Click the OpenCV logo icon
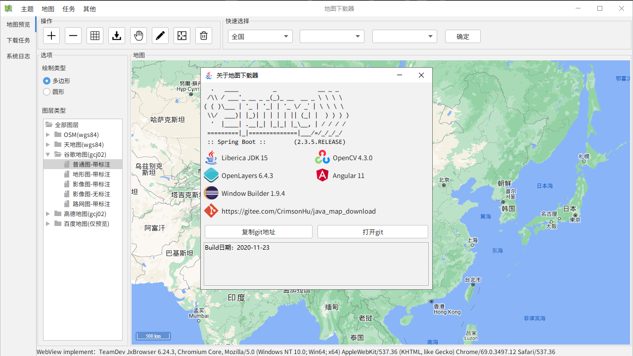The image size is (633, 356). (322, 158)
